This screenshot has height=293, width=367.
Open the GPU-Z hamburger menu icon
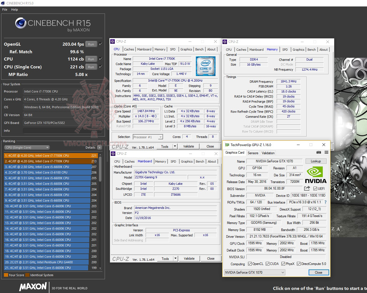(x=326, y=153)
